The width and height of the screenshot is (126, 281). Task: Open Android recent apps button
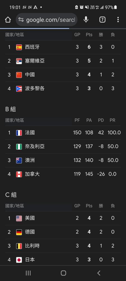click(x=28, y=273)
